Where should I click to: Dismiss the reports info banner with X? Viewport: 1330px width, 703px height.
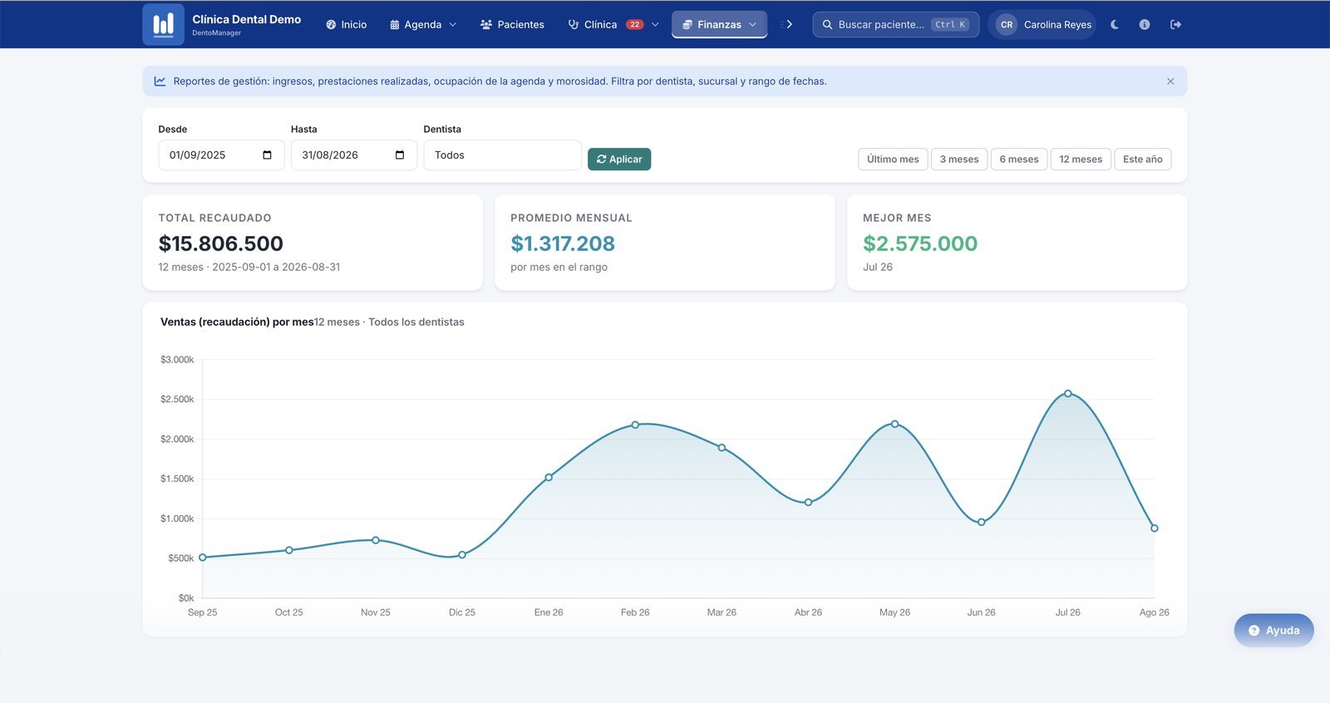pyautogui.click(x=1170, y=81)
